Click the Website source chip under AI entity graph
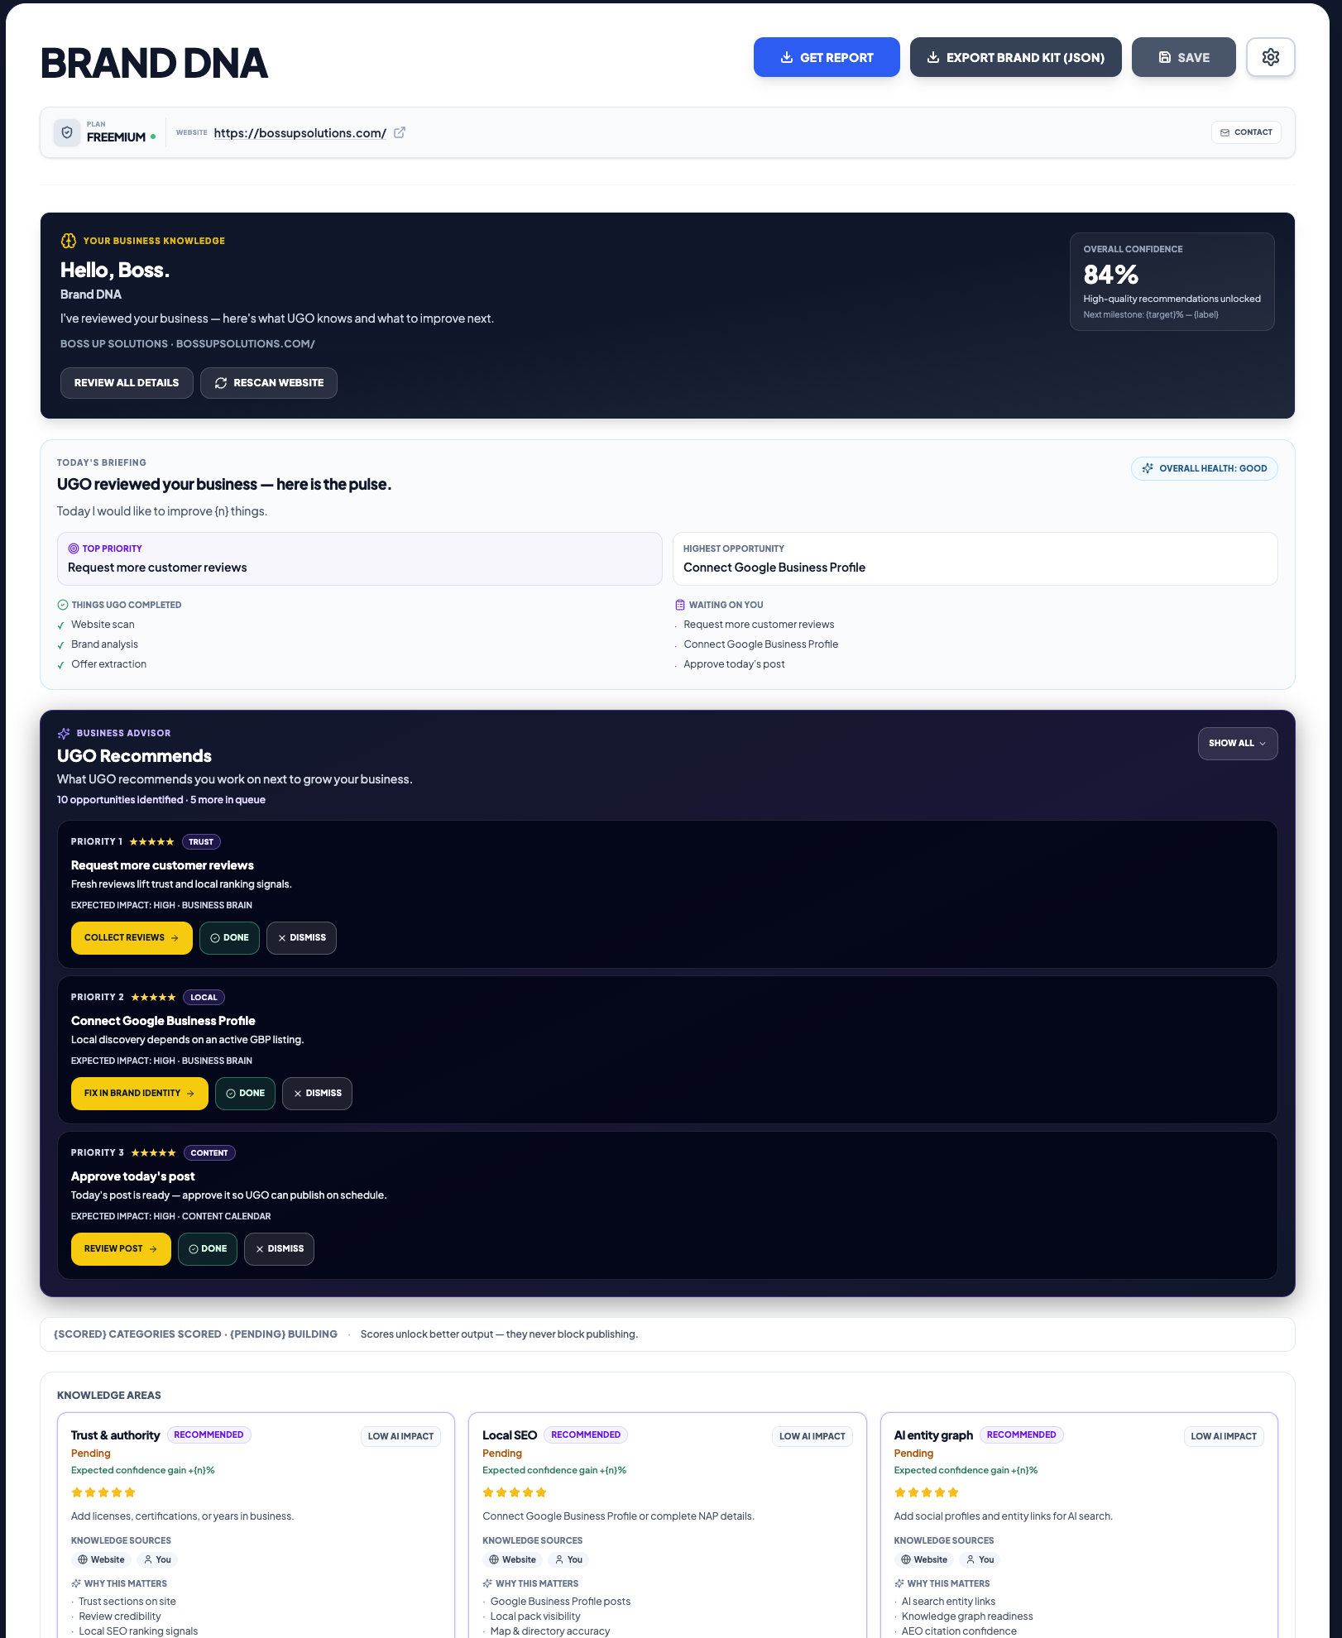This screenshot has height=1638, width=1342. click(924, 1559)
